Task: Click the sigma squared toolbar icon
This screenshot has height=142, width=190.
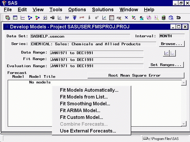Action: point(97,18)
